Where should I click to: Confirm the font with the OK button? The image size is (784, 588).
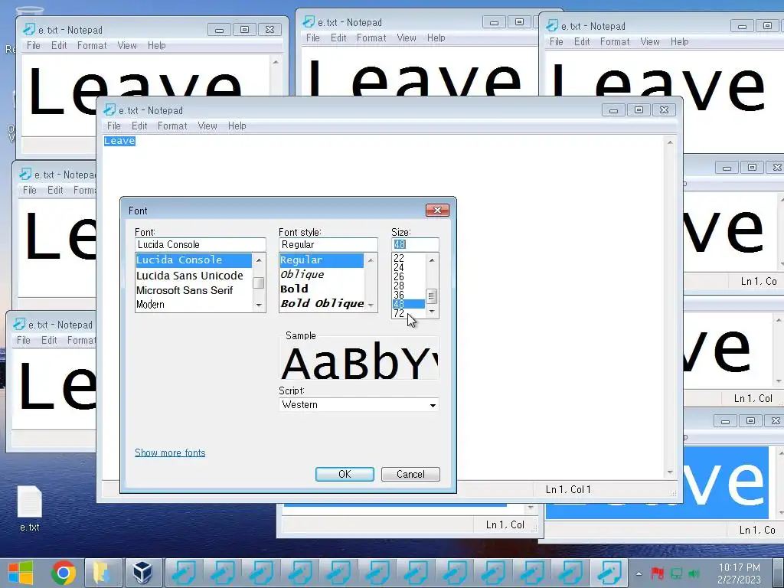345,474
